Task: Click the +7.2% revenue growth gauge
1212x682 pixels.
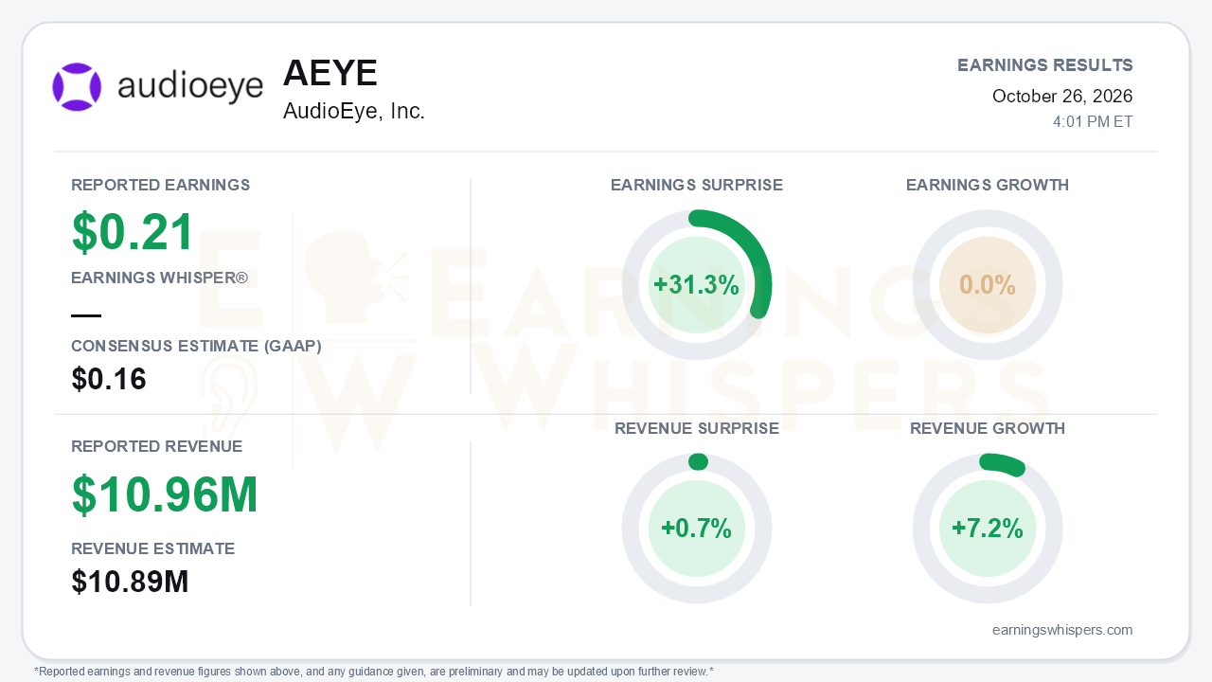Action: 988,529
